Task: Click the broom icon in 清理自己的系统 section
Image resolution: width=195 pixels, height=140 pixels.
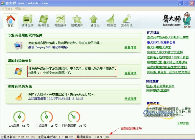Action: tap(19, 97)
